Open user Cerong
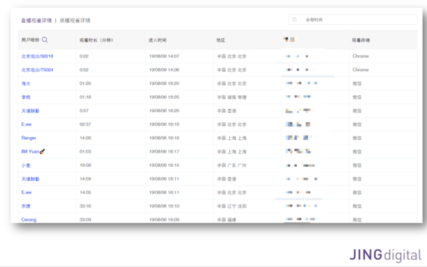This screenshot has height=267, width=427. click(28, 219)
